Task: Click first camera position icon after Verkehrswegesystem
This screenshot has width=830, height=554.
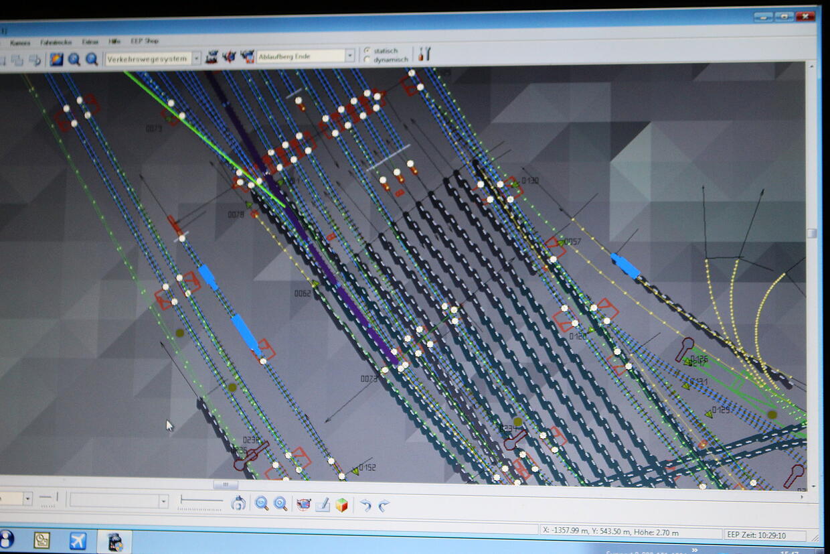Action: click(212, 57)
